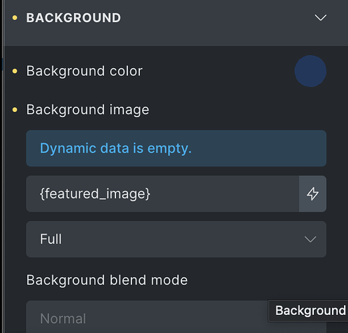Click yellow modified dot next to Background color
Screen dimensions: 348x333
pyautogui.click(x=15, y=71)
